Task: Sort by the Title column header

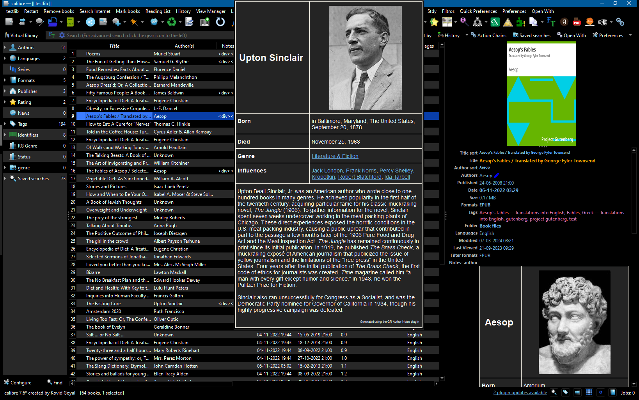Action: [x=114, y=46]
